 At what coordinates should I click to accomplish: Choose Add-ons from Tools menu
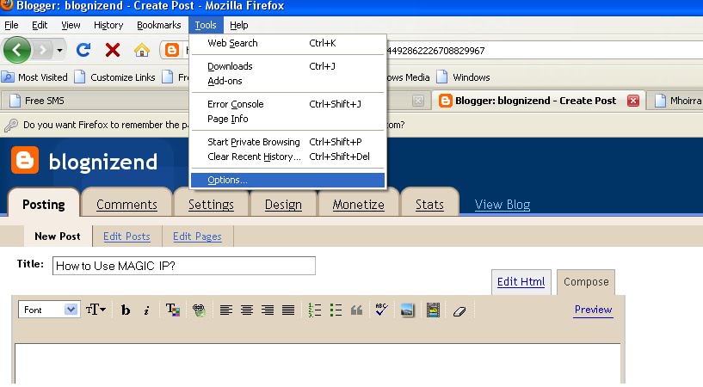287,81
